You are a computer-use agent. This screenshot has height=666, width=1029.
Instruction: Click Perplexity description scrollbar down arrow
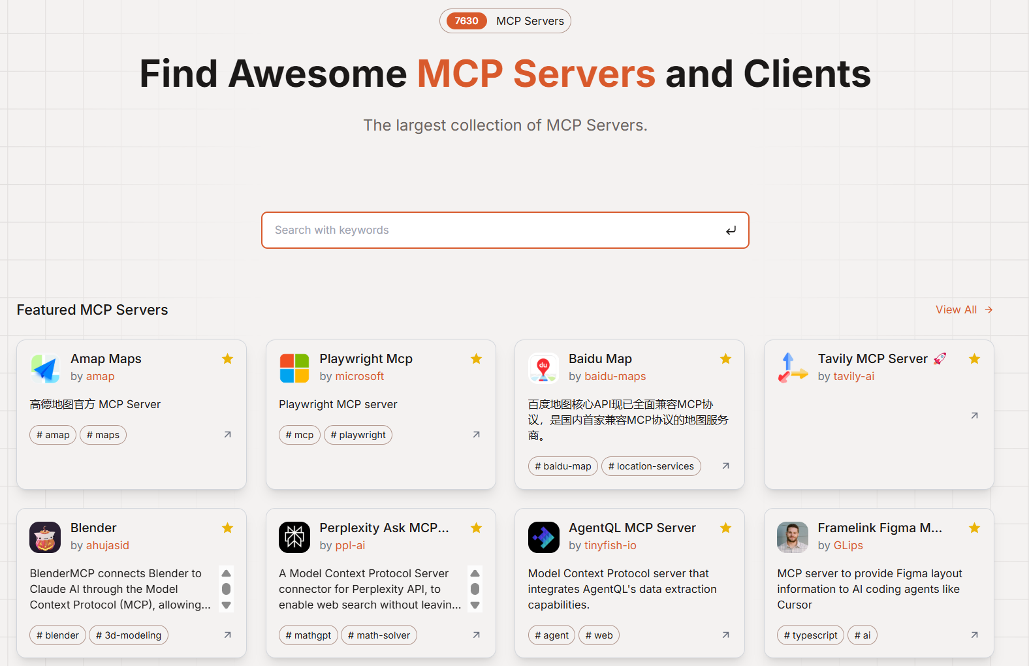475,605
